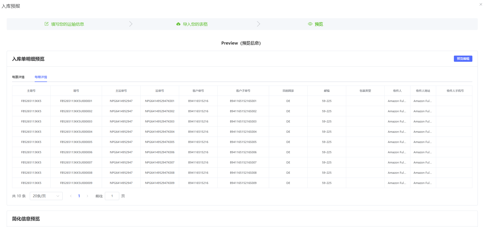This screenshot has height=227, width=486.
Task: Switch to the 每票详情 tab
Action: tap(18, 77)
